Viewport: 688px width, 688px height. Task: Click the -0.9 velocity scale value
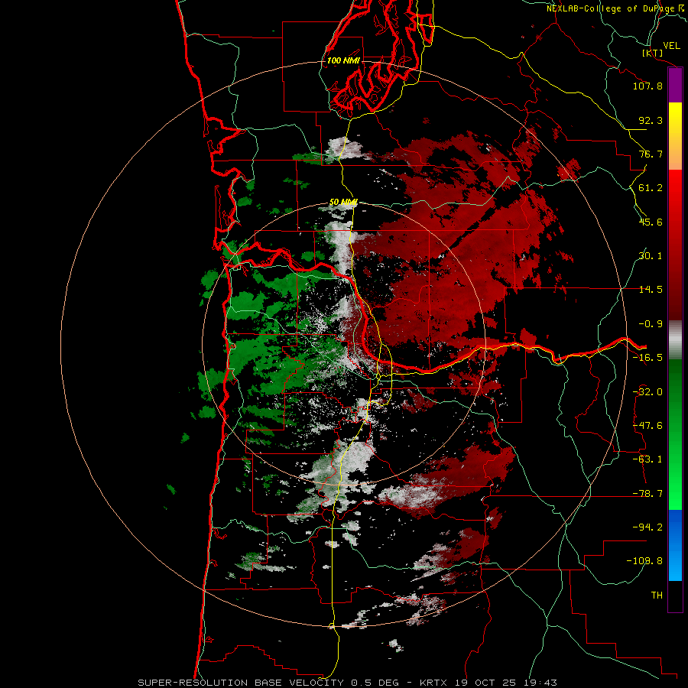point(651,324)
